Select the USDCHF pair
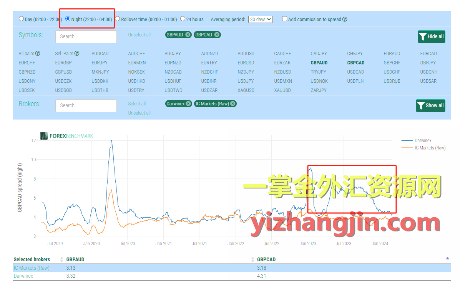This screenshot has width=460, height=282. point(392,72)
